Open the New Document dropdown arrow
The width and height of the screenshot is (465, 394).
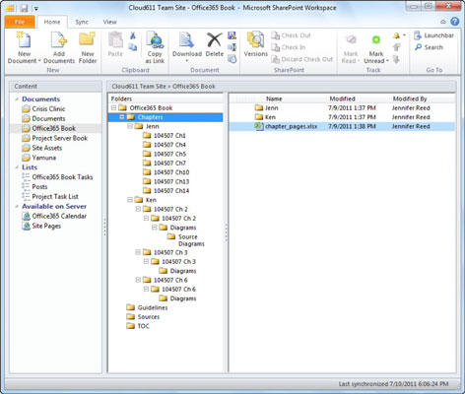[39, 61]
